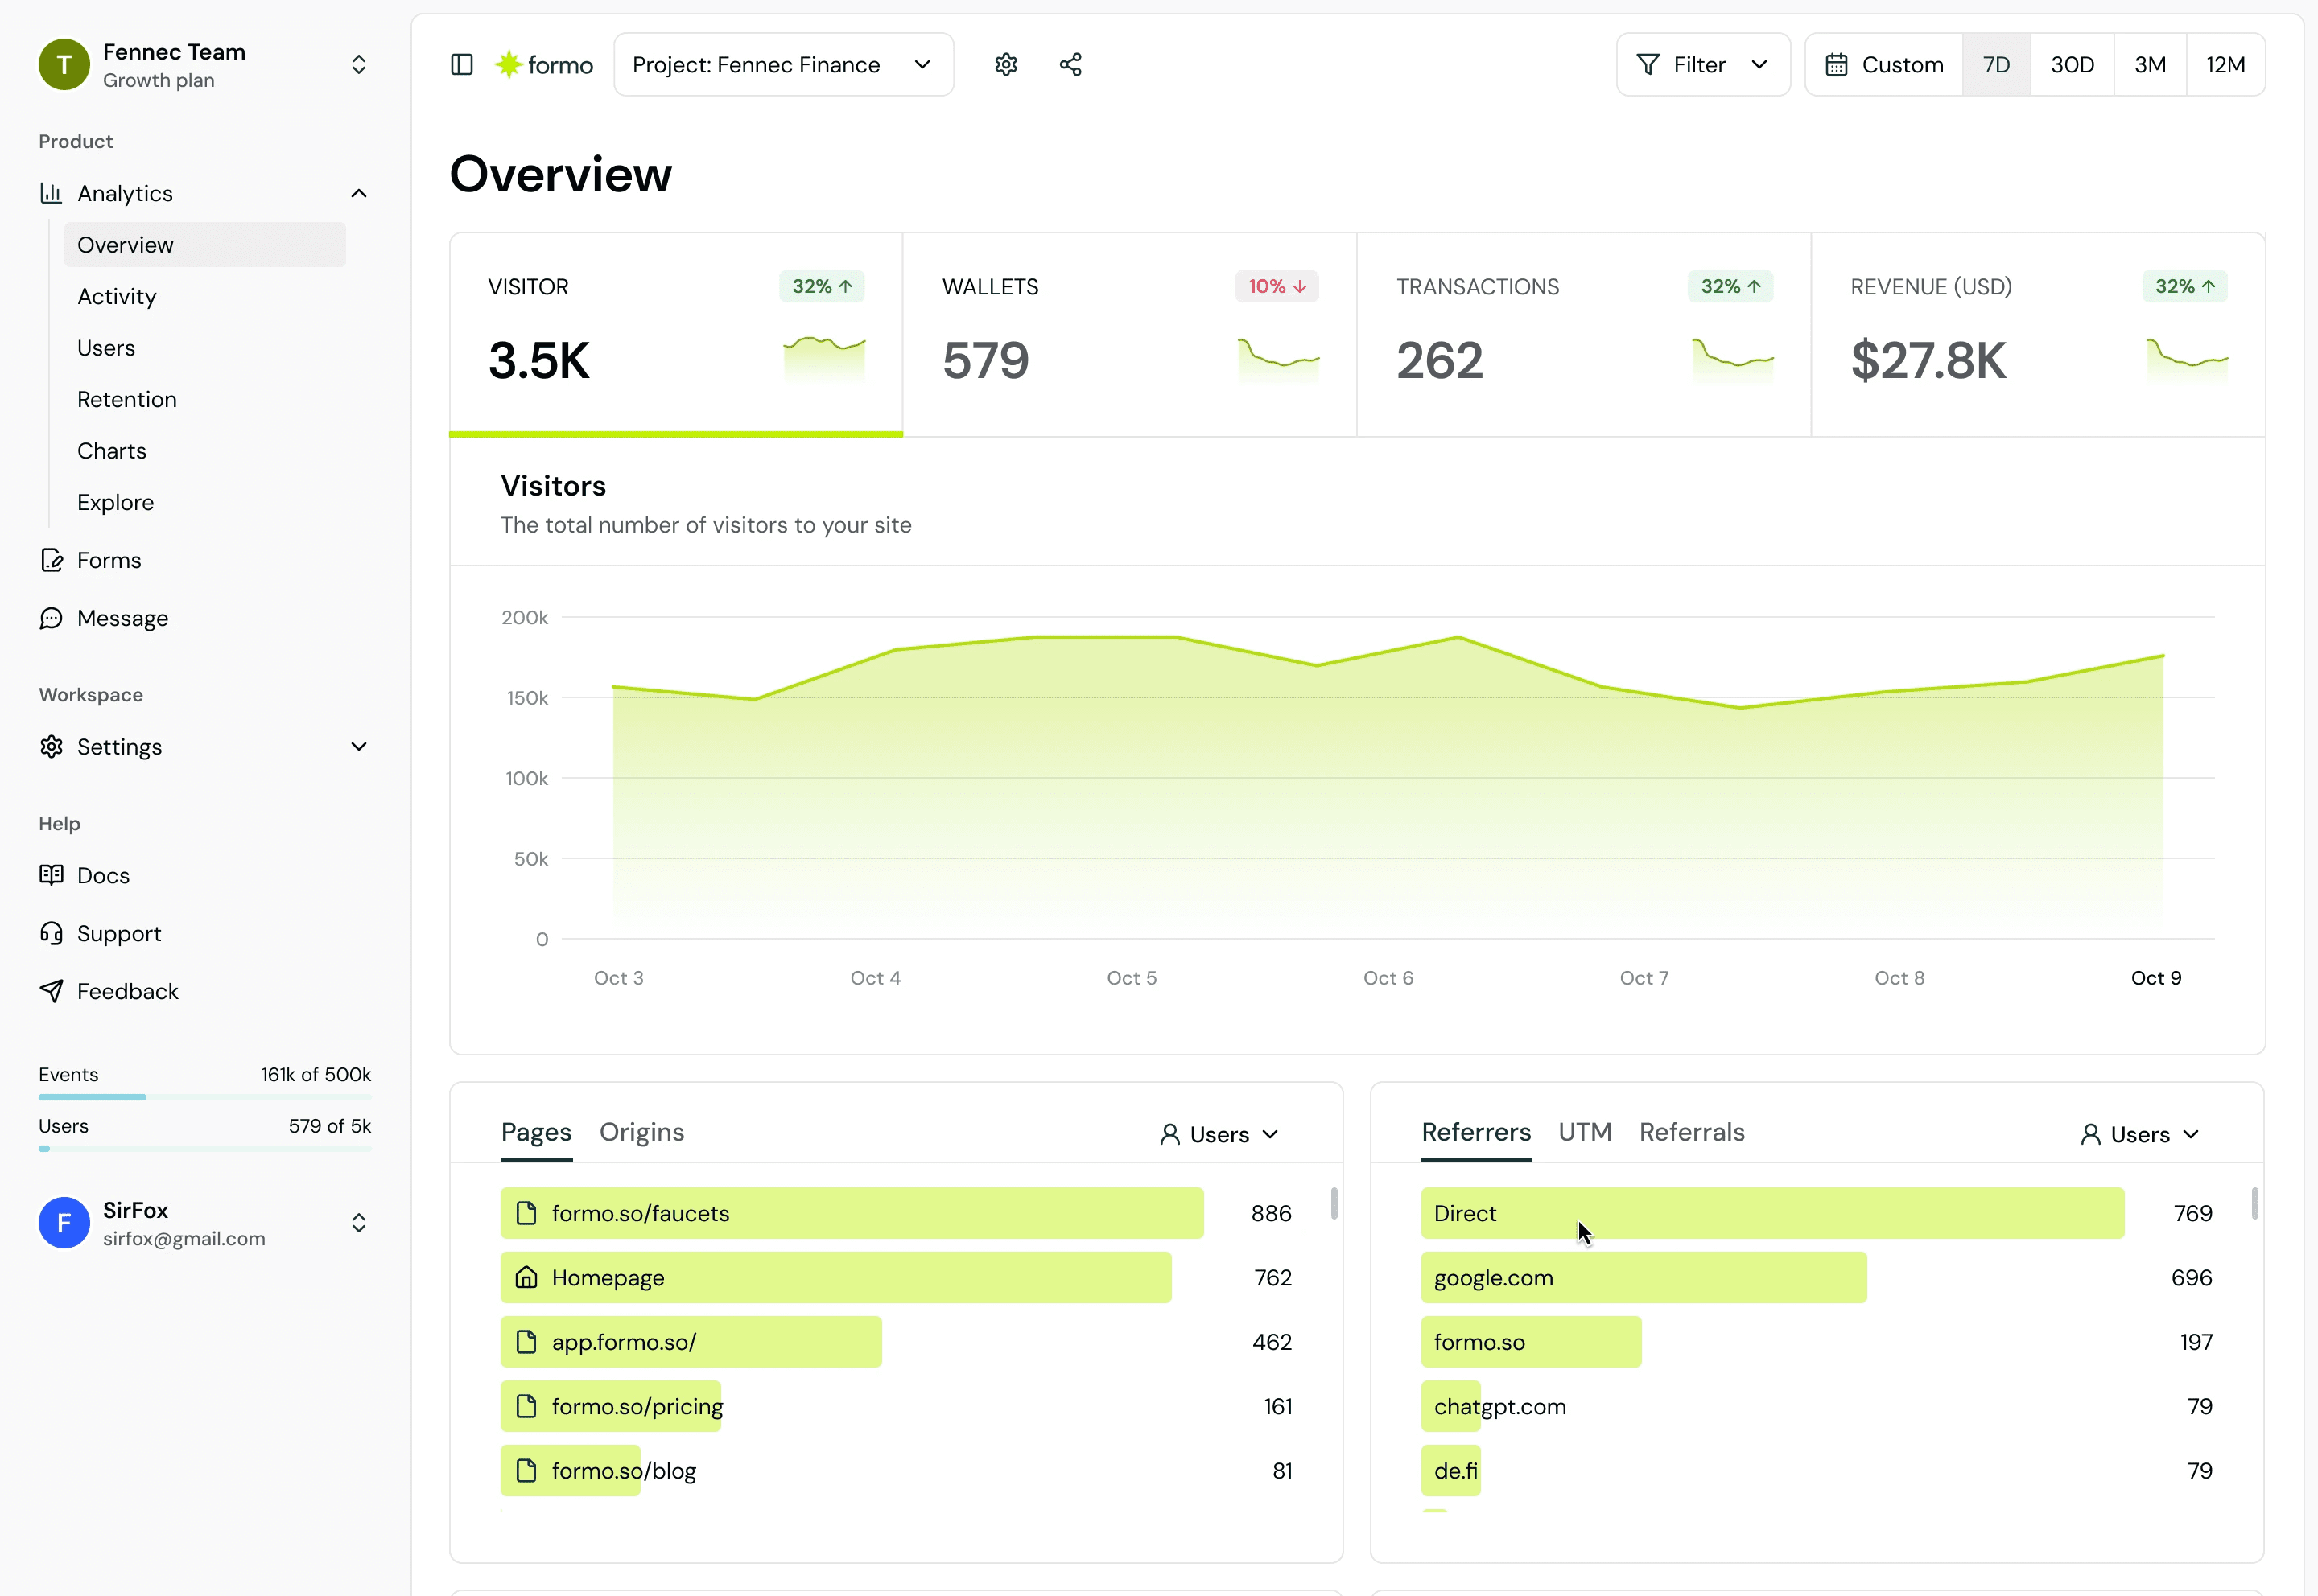Click the Forms edit icon
Image resolution: width=2318 pixels, height=1596 pixels.
click(51, 560)
